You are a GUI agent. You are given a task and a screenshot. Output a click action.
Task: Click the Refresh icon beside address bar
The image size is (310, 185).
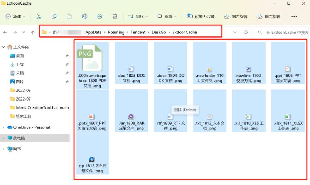(x=246, y=32)
